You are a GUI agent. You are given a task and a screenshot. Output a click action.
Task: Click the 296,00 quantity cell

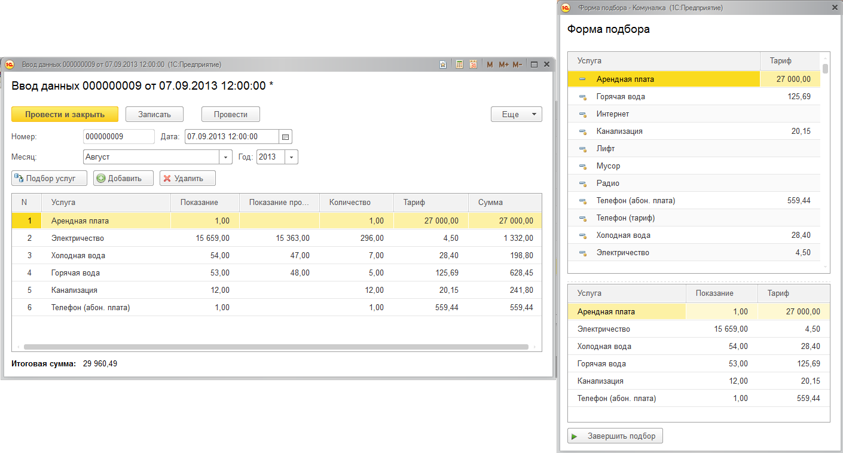click(357, 238)
